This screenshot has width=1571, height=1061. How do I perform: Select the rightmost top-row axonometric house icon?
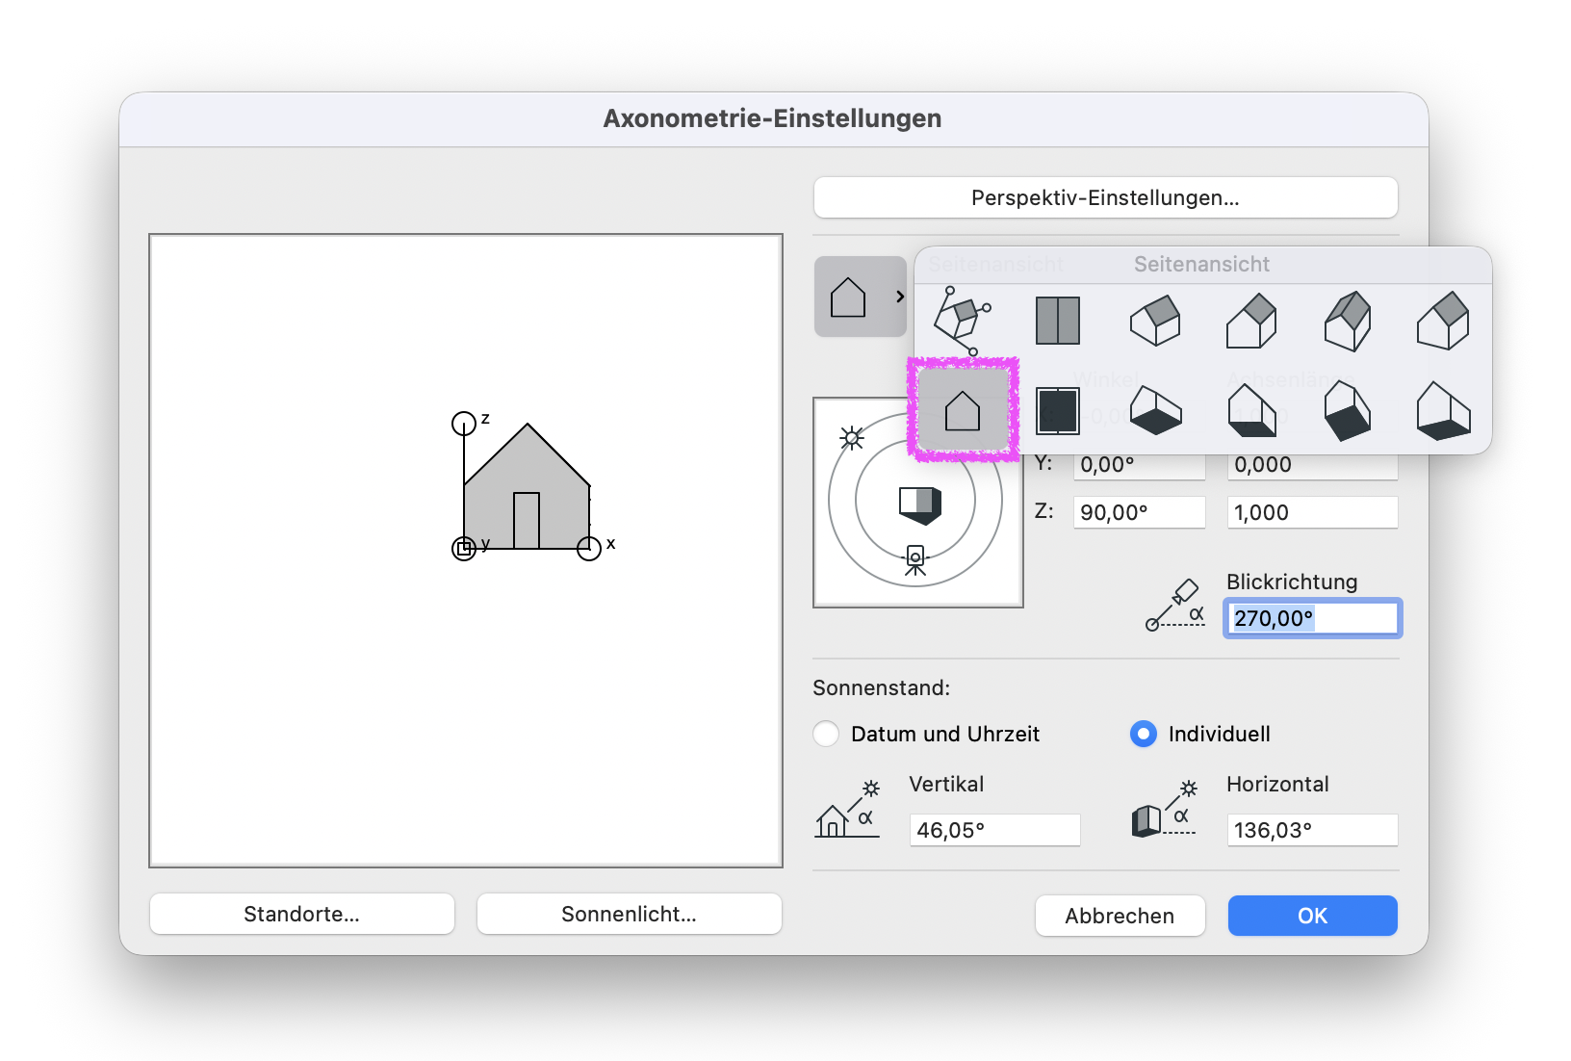click(1443, 321)
